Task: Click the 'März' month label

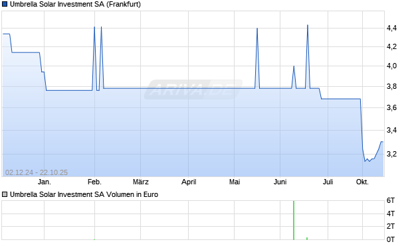Action: [141, 182]
